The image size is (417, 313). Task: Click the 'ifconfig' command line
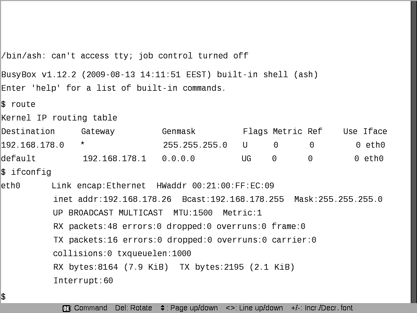(26, 172)
